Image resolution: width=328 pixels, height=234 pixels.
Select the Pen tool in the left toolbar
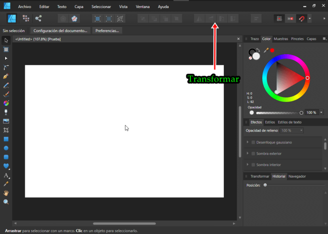6,76
